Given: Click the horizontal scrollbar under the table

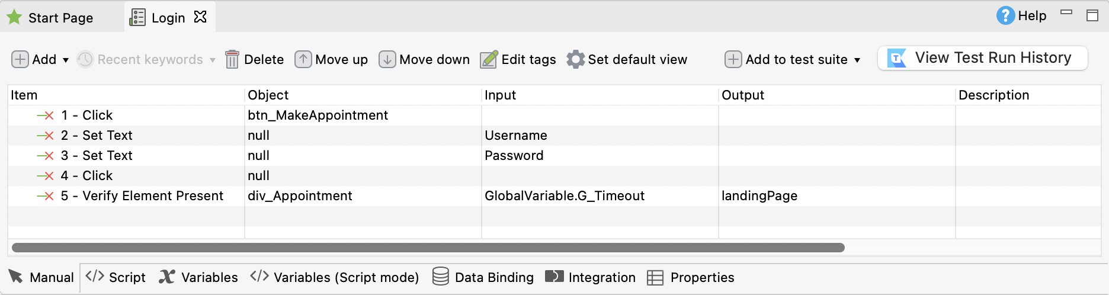Looking at the screenshot, I should (x=428, y=248).
